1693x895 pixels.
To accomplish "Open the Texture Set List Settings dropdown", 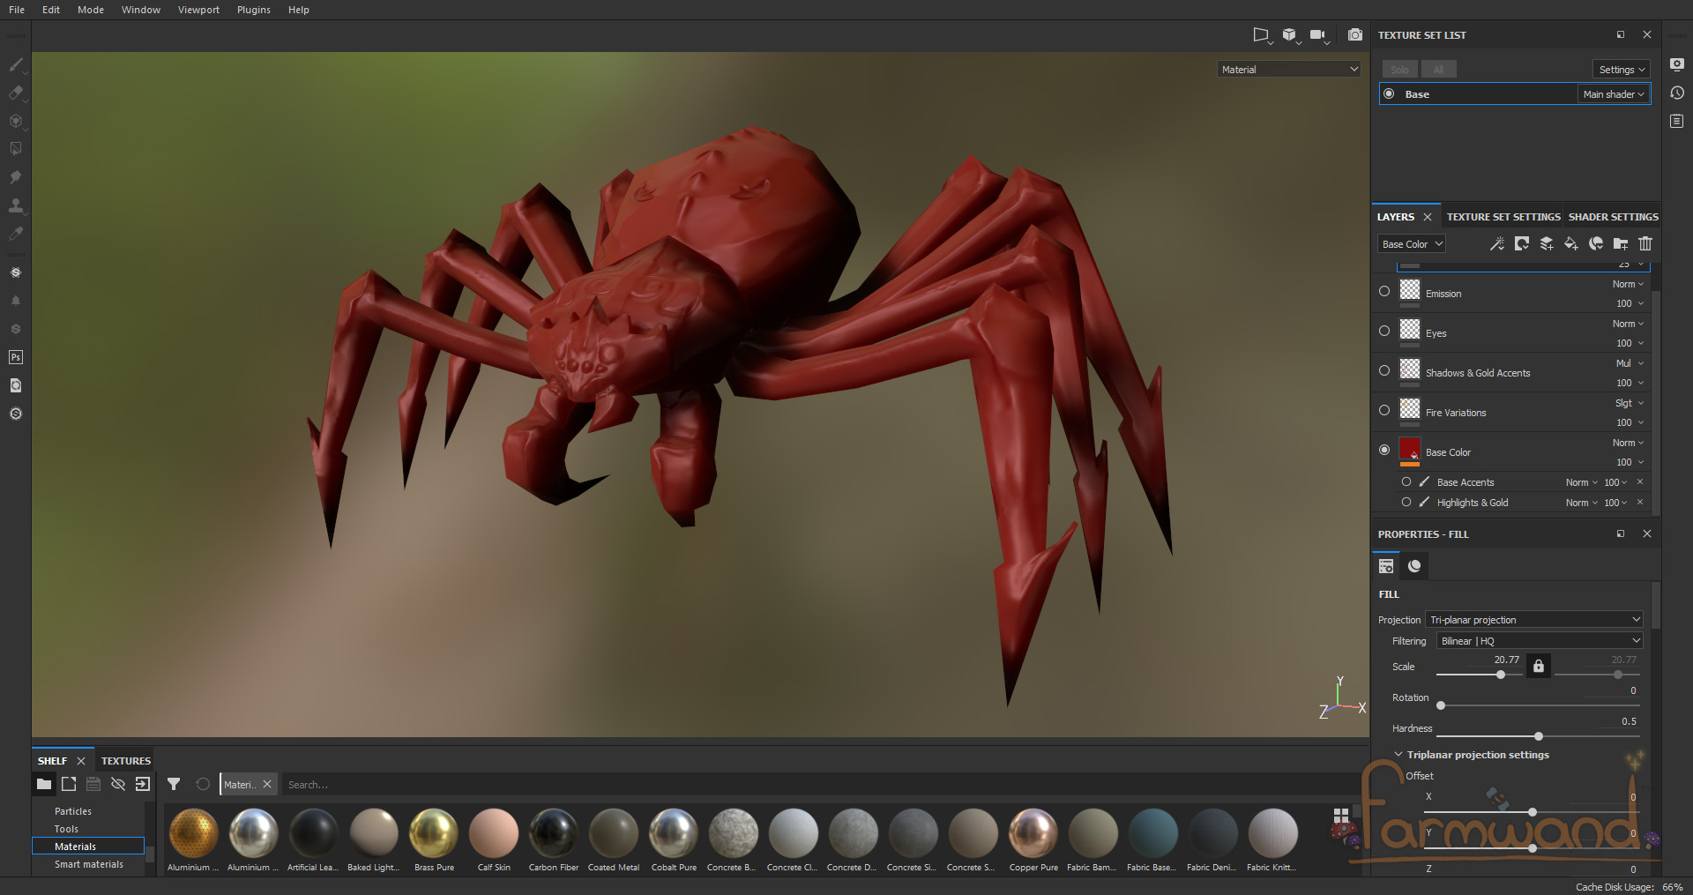I will pyautogui.click(x=1622, y=70).
